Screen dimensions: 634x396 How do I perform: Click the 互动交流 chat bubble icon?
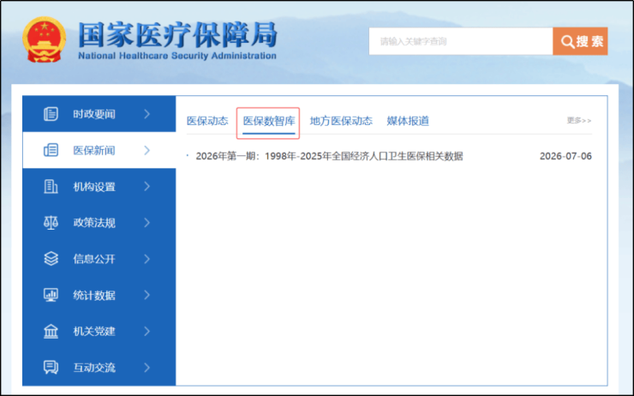point(51,367)
